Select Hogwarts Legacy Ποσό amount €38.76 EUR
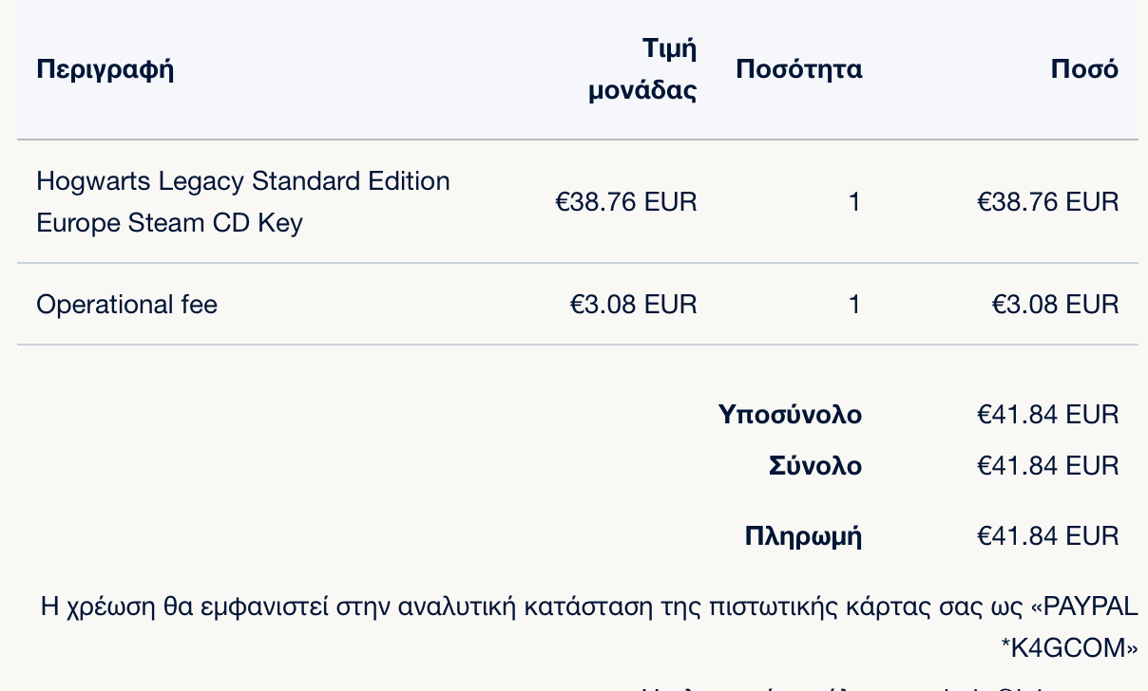Image resolution: width=1148 pixels, height=691 pixels. [x=1048, y=201]
